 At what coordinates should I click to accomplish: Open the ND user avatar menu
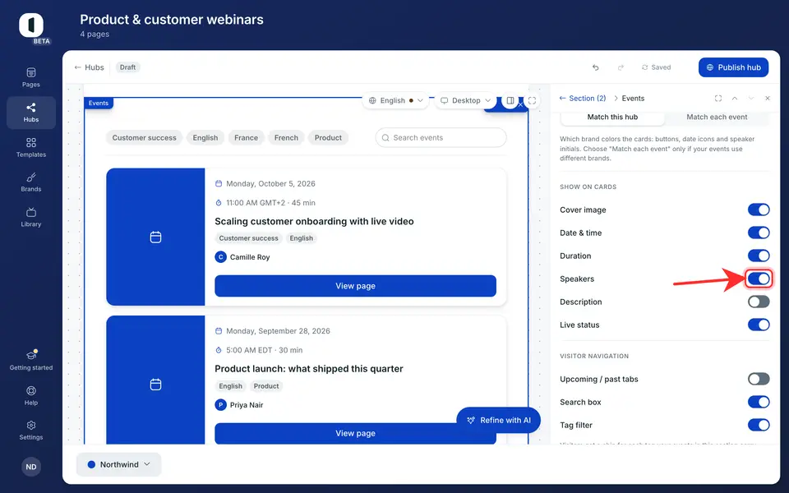click(31, 467)
